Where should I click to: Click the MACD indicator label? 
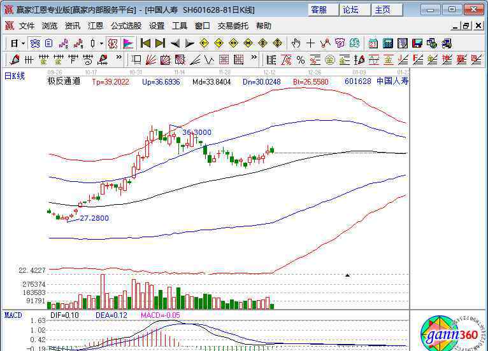pyautogui.click(x=13, y=315)
